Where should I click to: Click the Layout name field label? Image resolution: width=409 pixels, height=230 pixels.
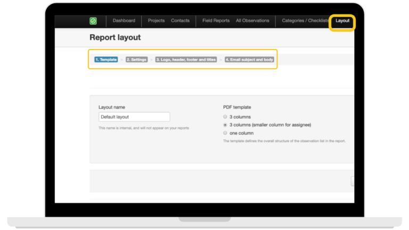click(112, 107)
